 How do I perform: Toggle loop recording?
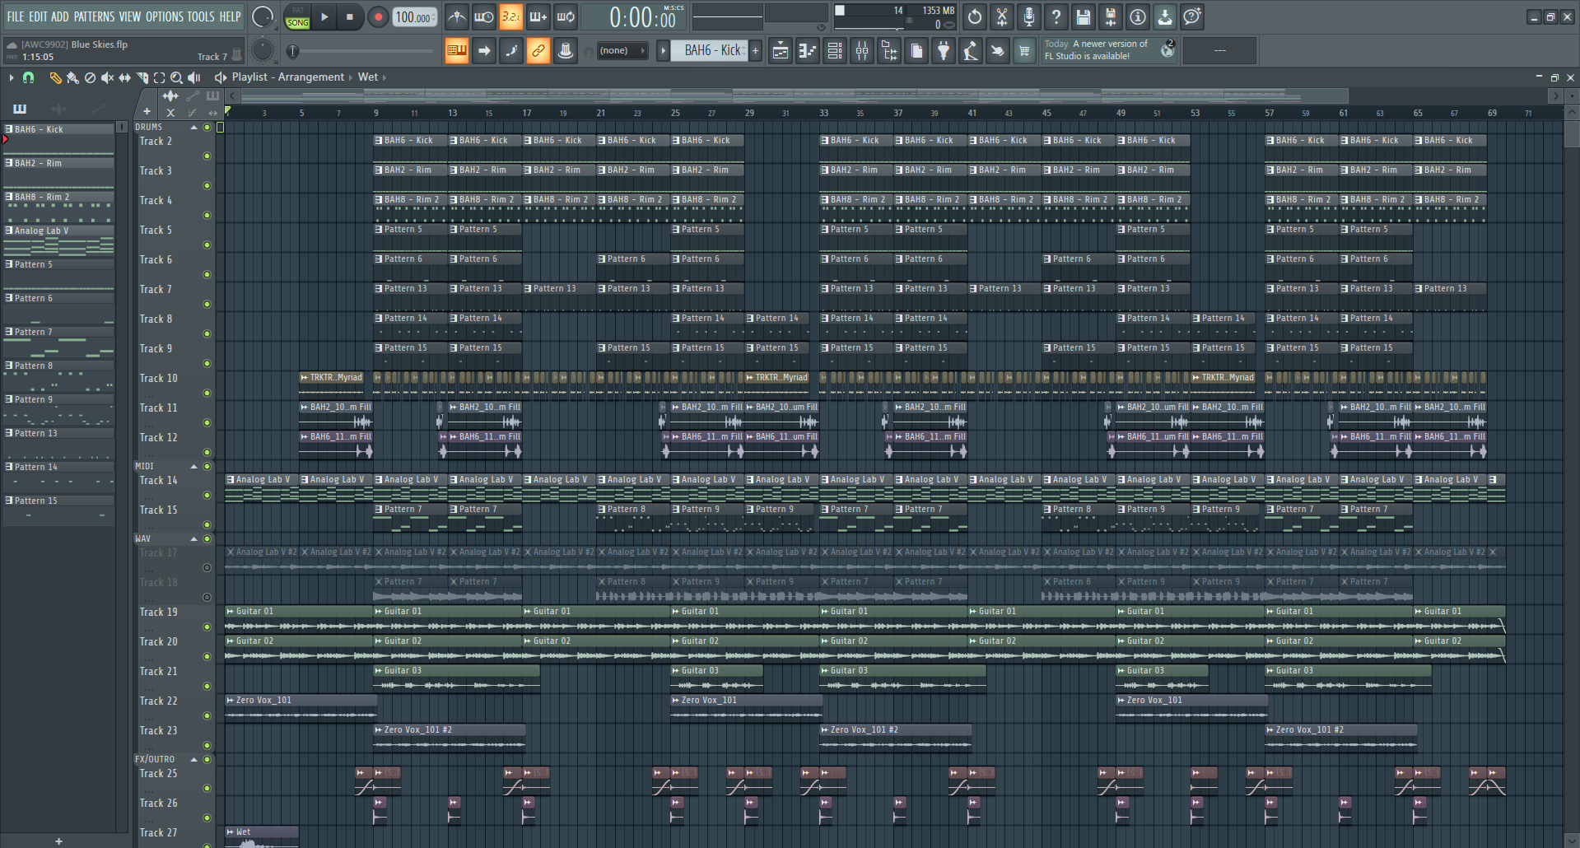(566, 16)
